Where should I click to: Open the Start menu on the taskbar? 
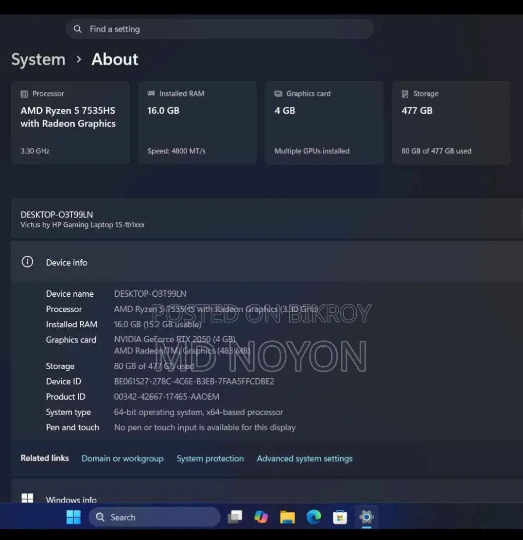(73, 517)
